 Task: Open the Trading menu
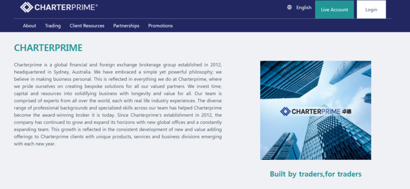click(x=53, y=26)
